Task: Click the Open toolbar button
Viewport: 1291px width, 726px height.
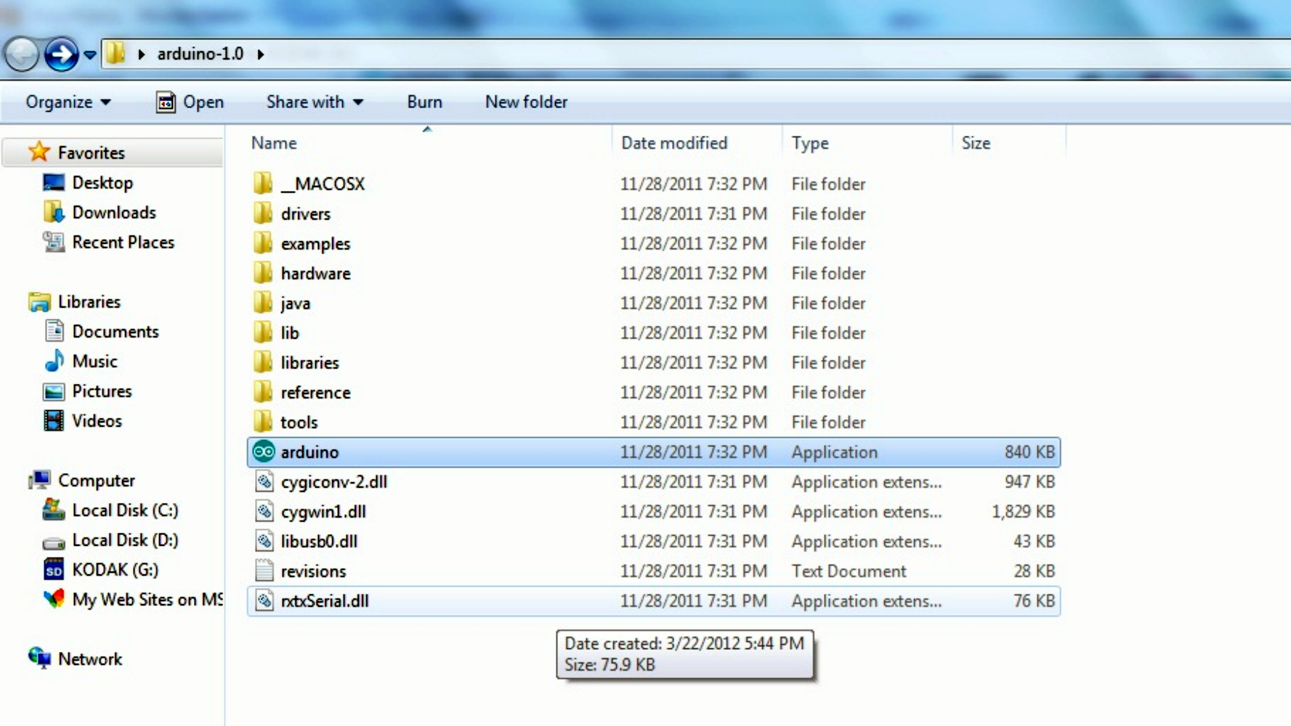Action: pyautogui.click(x=190, y=102)
